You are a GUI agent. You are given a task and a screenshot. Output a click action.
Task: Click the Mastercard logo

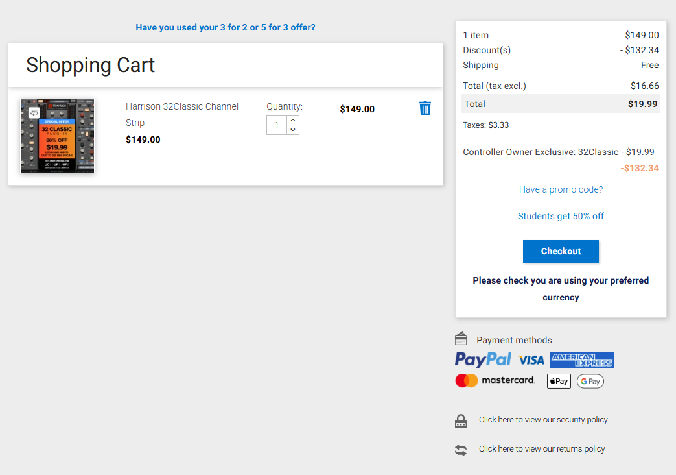coord(495,380)
